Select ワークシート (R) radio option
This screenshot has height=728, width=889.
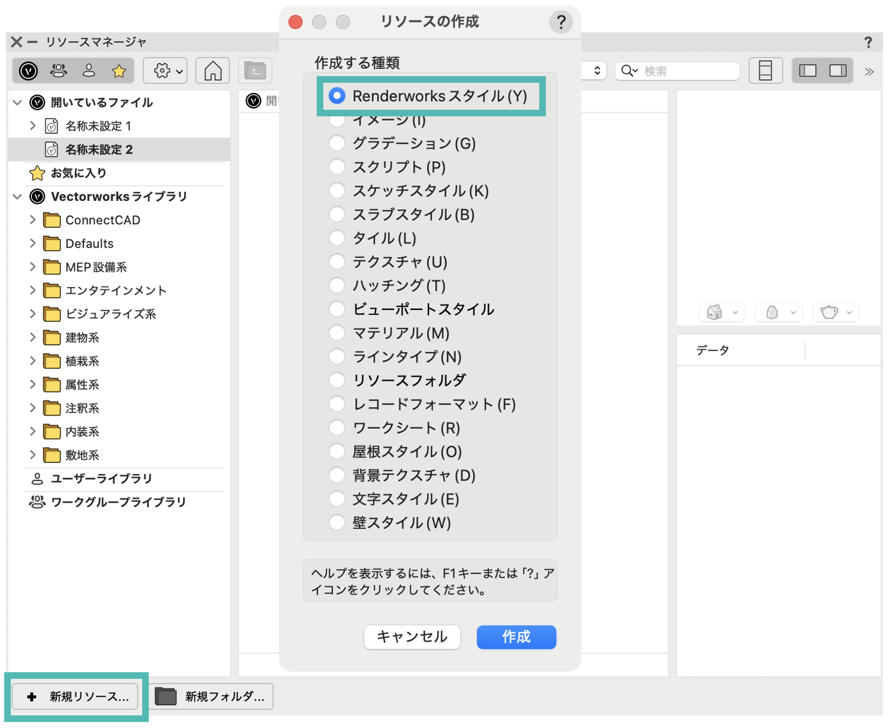[x=337, y=428]
